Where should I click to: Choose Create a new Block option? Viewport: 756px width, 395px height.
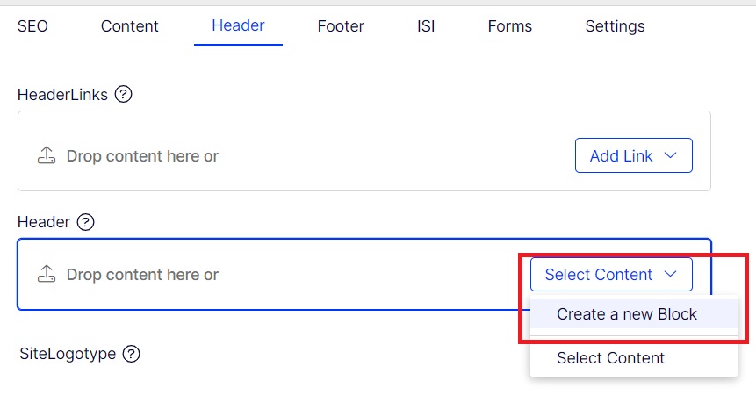[626, 314]
